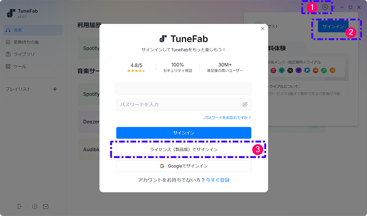
Task: Select 音楽 in the sidebar
Action: tap(33, 30)
